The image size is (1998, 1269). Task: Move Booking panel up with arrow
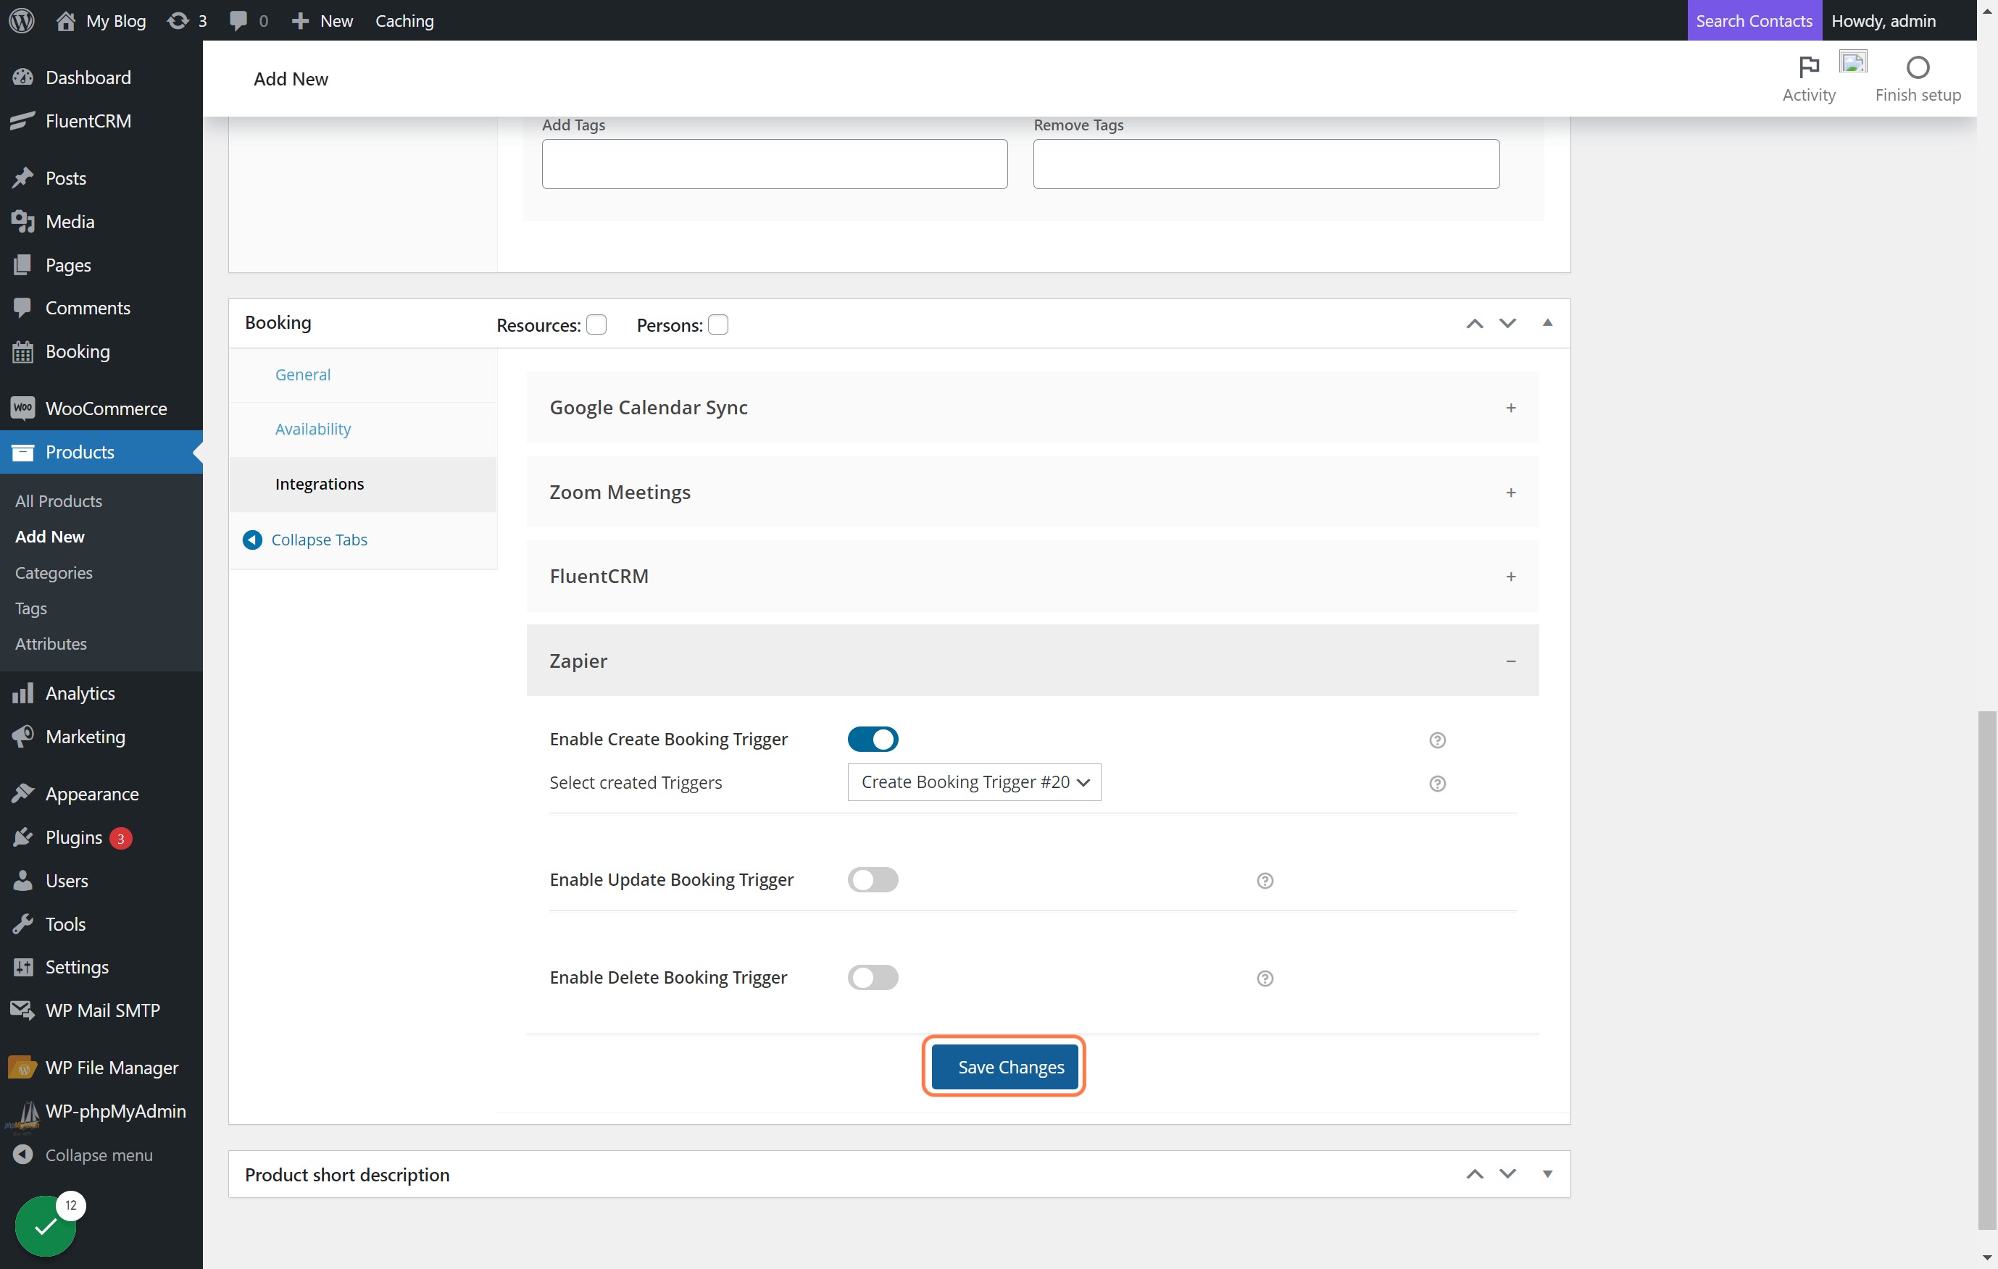point(1473,324)
